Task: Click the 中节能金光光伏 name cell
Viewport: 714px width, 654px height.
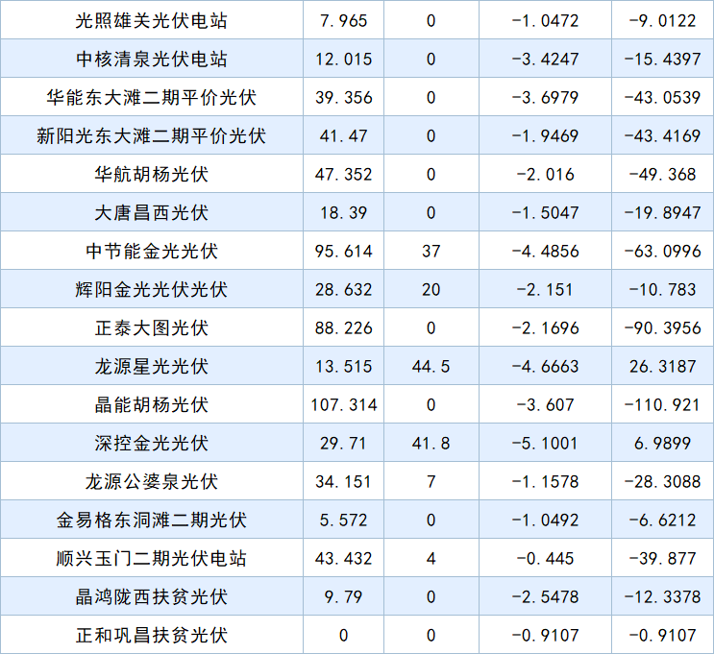Action: pyautogui.click(x=152, y=251)
